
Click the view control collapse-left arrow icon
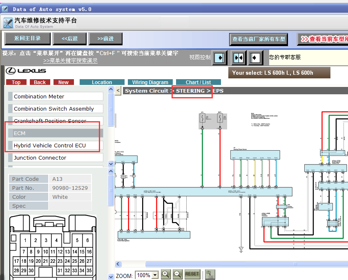click(x=256, y=58)
